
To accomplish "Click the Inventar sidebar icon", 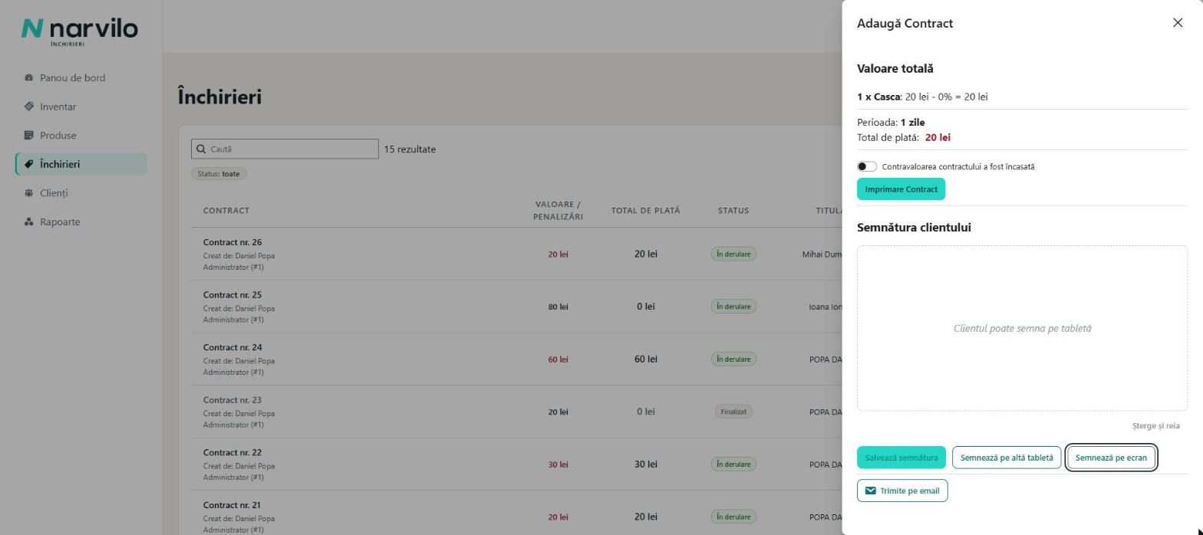I will 28,107.
